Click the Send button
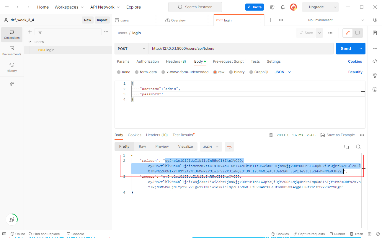382x238 pixels. pos(346,49)
